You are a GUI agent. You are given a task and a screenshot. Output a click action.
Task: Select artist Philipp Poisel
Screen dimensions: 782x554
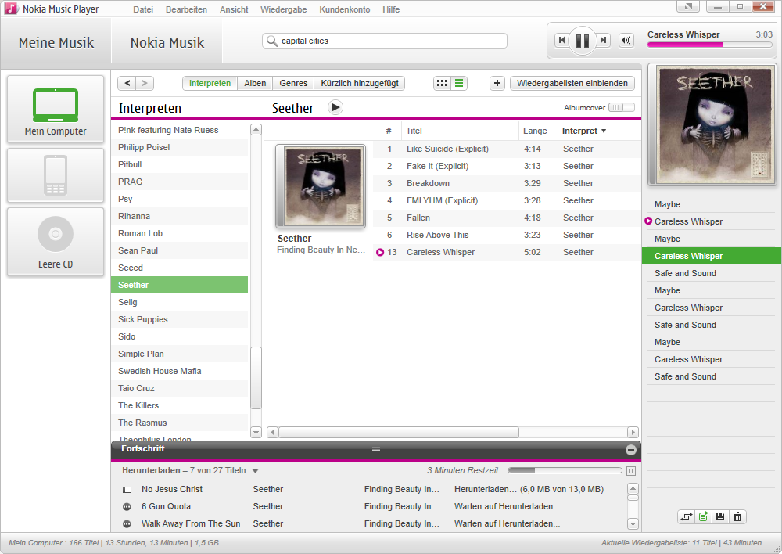coord(180,147)
